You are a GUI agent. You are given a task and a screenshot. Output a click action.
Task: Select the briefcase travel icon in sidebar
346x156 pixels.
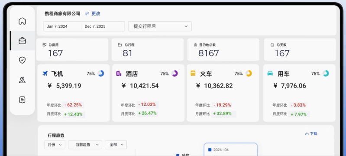coord(22,41)
